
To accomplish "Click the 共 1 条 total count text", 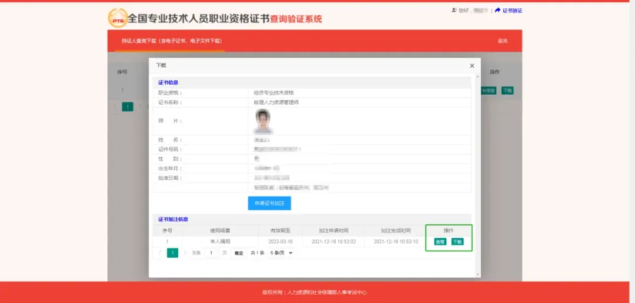I will [x=257, y=253].
